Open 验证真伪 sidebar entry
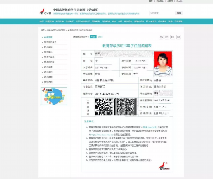Image resolution: width=213 pixels, height=179 pixels. (48, 52)
